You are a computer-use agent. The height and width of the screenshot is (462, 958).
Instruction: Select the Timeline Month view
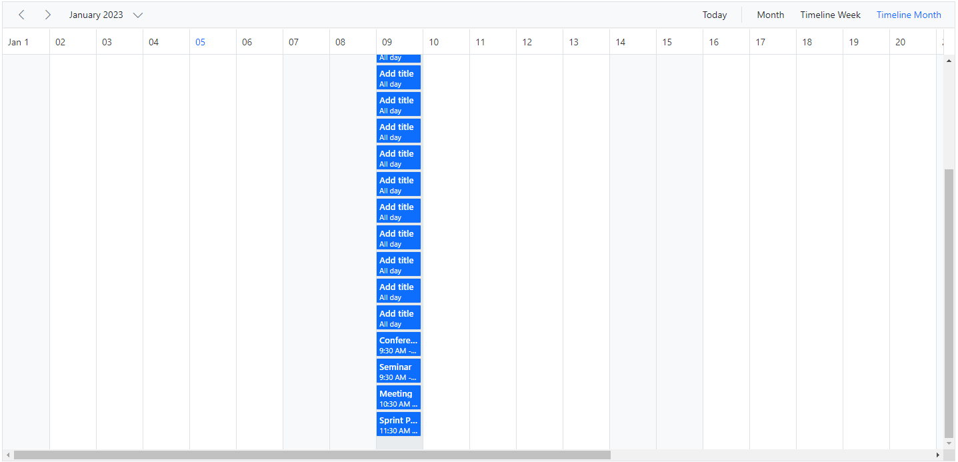click(x=909, y=15)
